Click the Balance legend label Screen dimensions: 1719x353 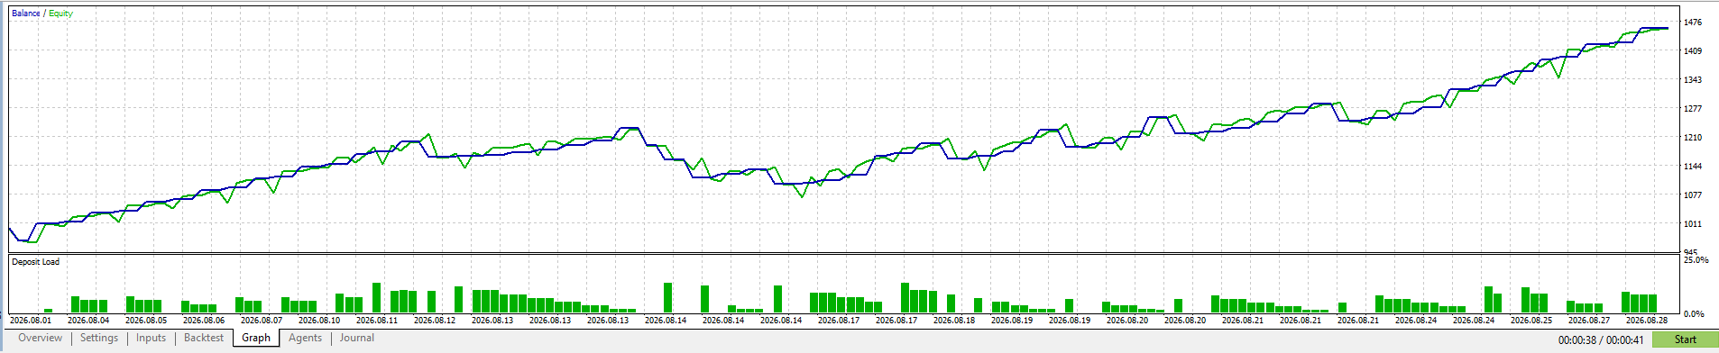(x=25, y=14)
